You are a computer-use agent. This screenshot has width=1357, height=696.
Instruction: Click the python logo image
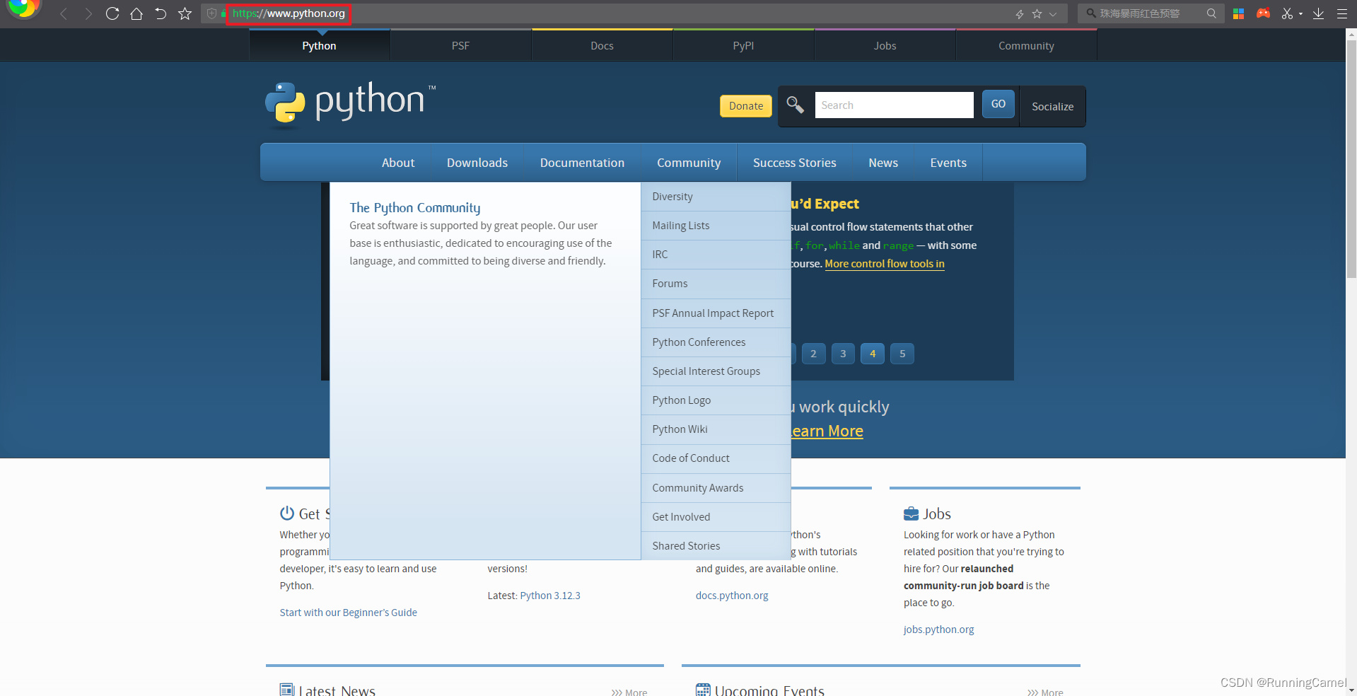tap(351, 105)
